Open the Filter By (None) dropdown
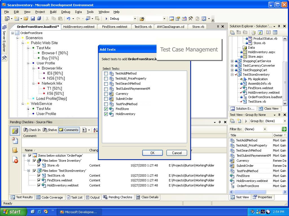The image size is (289, 216). pyautogui.click(x=265, y=129)
